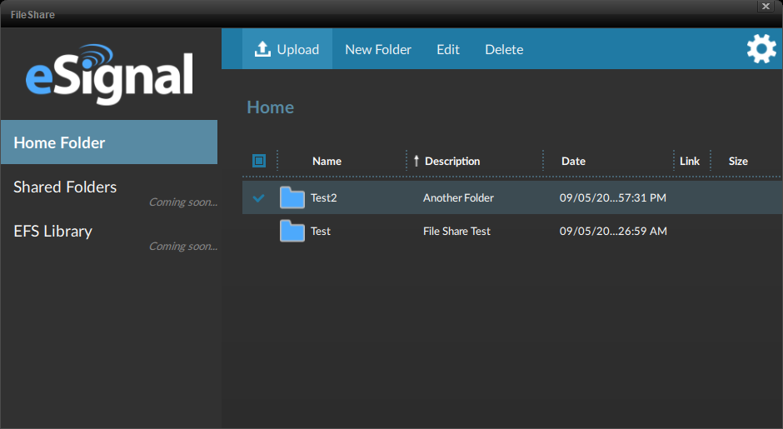Click date ending 26:59 AM

point(613,232)
